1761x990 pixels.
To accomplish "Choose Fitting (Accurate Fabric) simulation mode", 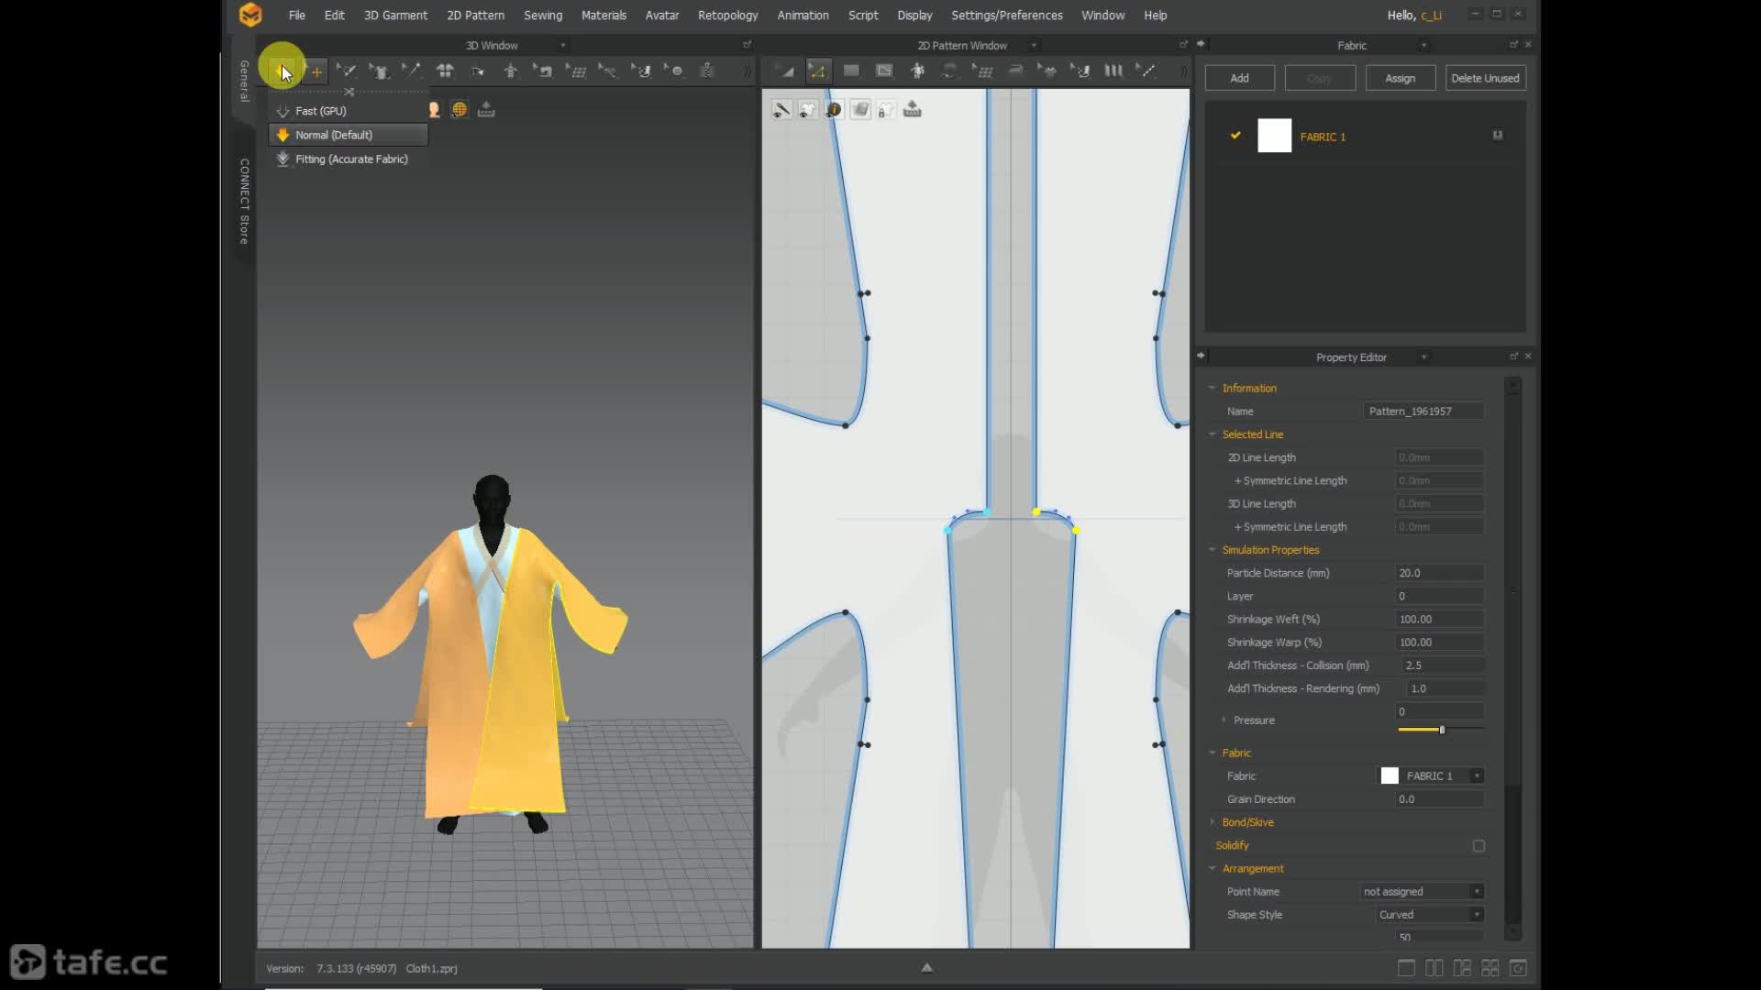I will [348, 159].
